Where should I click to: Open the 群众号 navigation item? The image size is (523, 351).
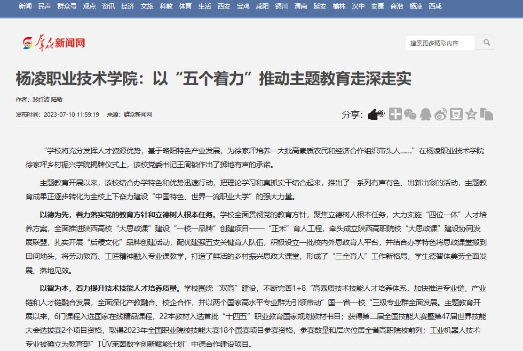click(67, 6)
